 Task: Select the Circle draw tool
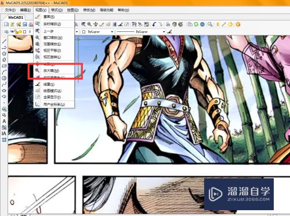(4, 78)
